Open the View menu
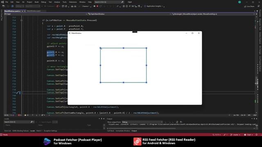262x147 pixels. (18, 2)
